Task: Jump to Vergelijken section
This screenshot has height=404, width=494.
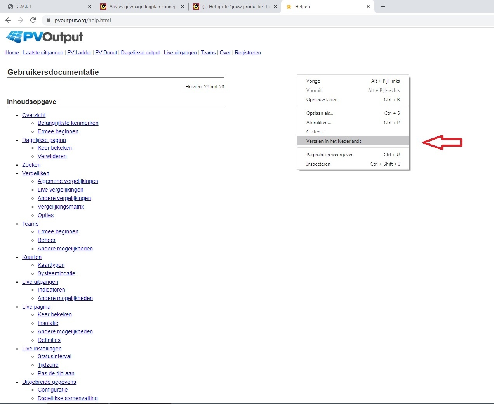Action: pyautogui.click(x=36, y=173)
